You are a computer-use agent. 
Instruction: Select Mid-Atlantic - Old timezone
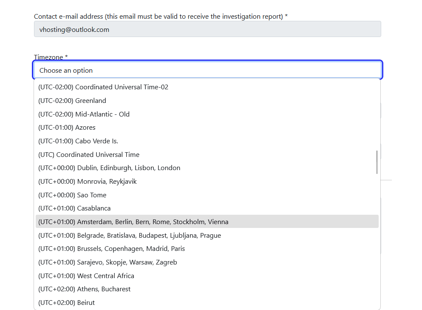point(84,114)
